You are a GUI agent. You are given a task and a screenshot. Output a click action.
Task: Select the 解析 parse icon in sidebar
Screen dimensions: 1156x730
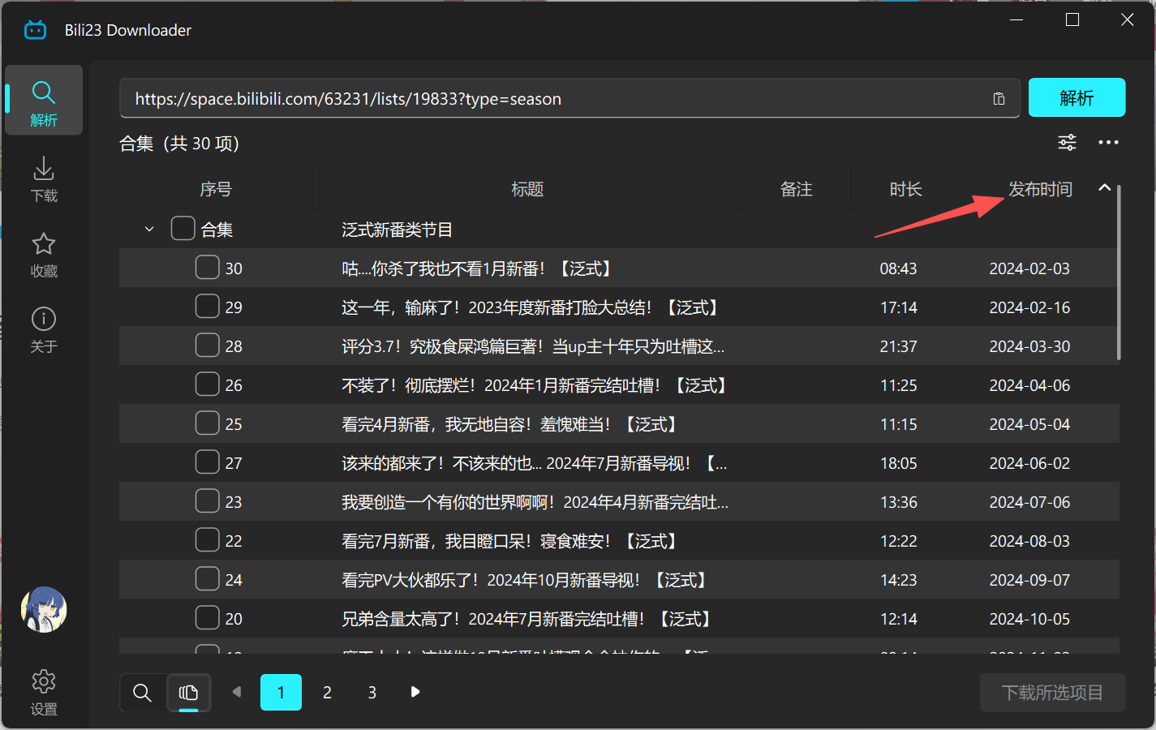pos(43,93)
